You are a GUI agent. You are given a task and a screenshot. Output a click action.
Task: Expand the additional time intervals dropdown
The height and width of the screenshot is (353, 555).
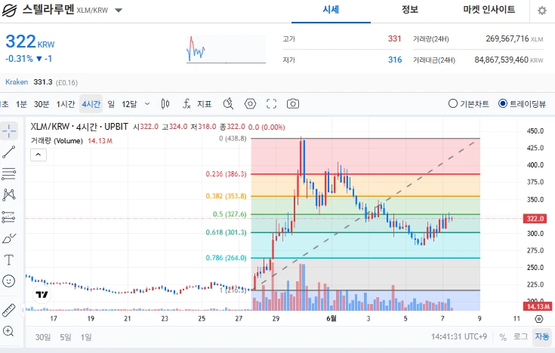pyautogui.click(x=147, y=104)
